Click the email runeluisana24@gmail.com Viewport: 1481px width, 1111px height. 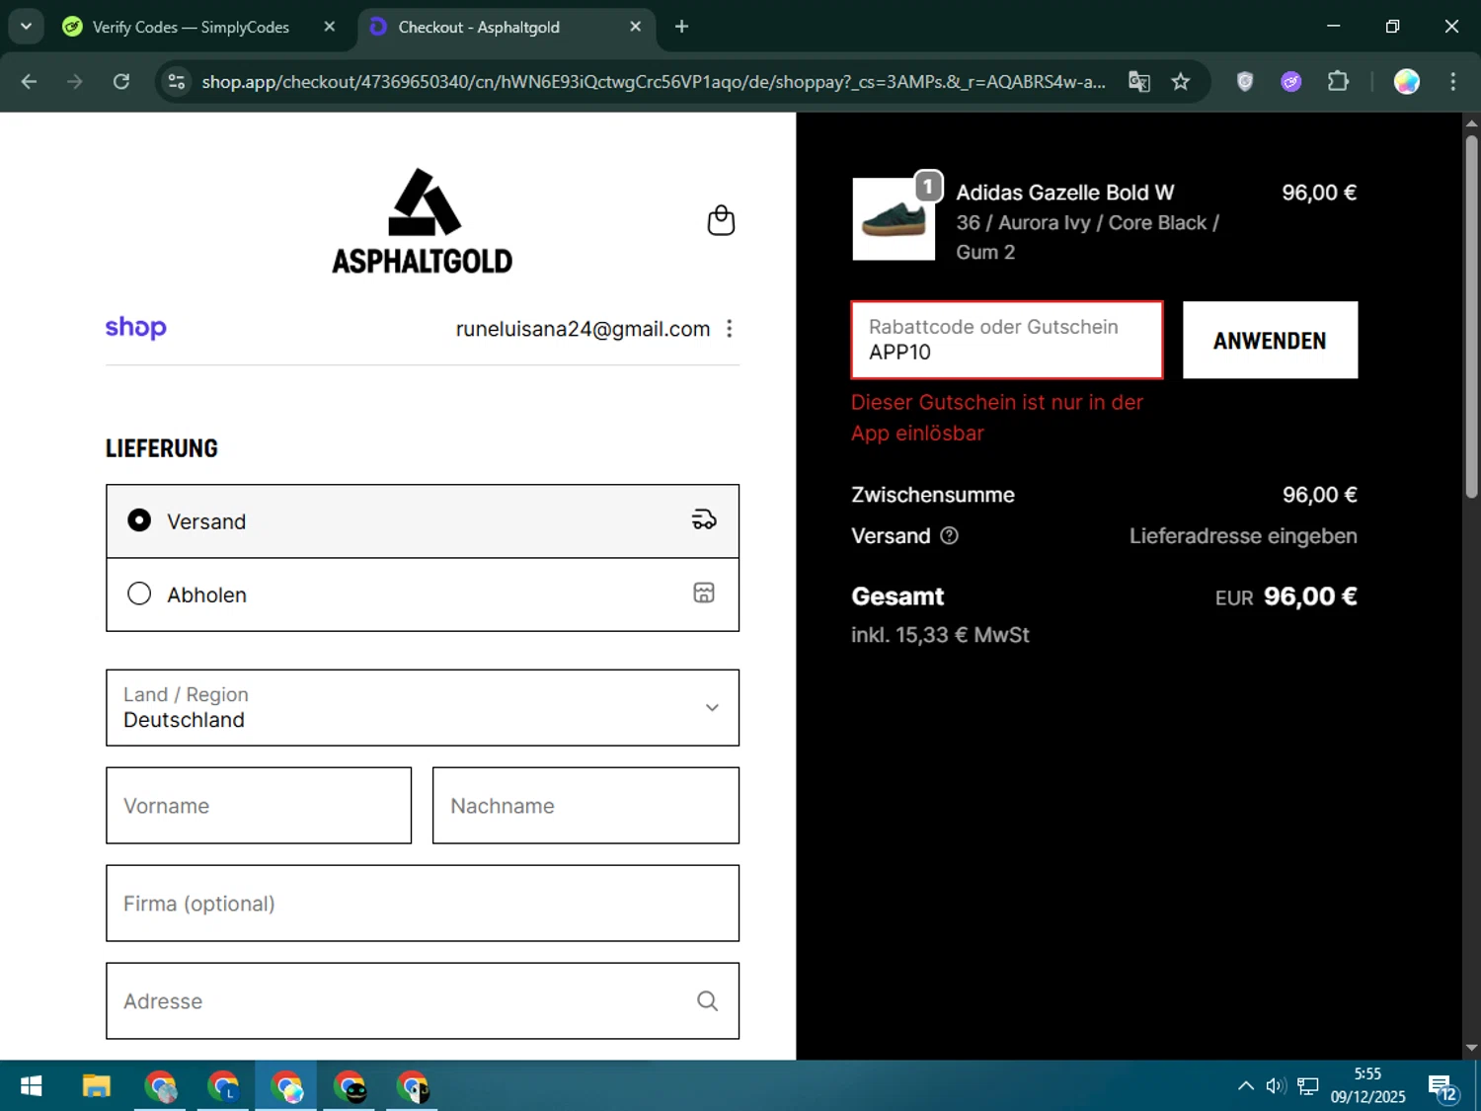click(x=583, y=329)
